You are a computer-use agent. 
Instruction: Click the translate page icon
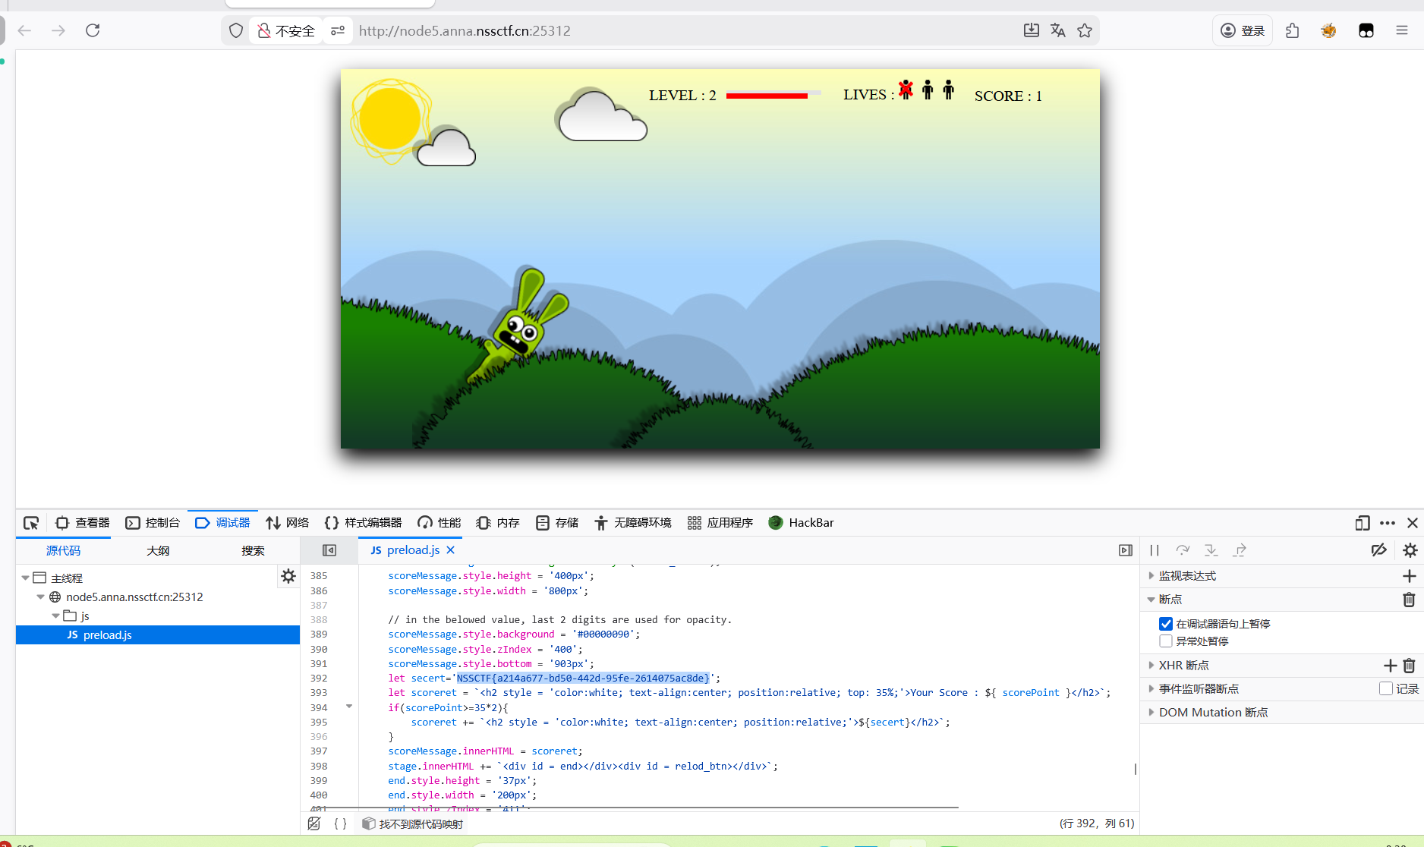click(1057, 30)
